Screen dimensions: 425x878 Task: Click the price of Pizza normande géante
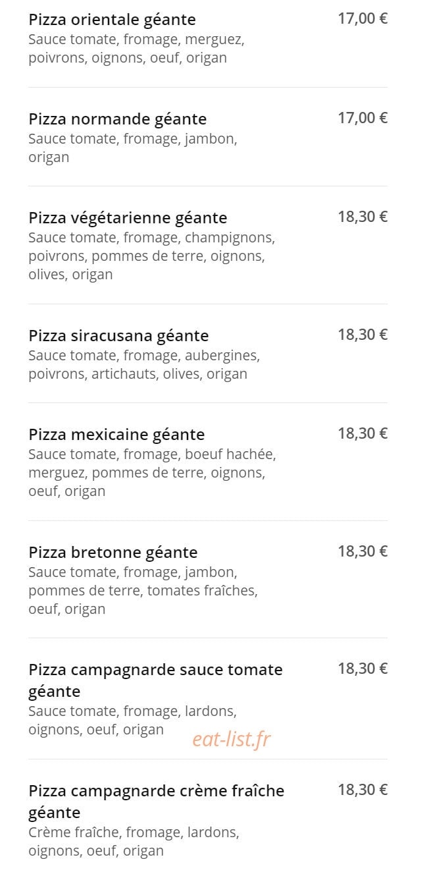(362, 118)
